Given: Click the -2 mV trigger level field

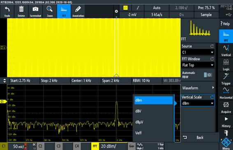Looking at the screenshot, I should click(x=132, y=14).
